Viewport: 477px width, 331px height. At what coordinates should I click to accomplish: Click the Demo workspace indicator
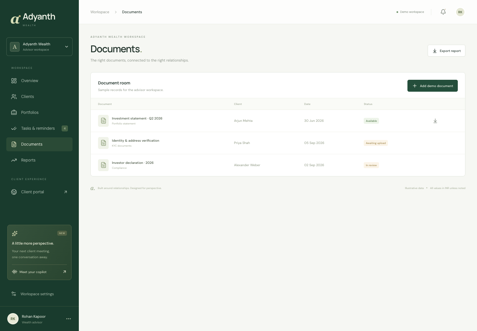(410, 12)
